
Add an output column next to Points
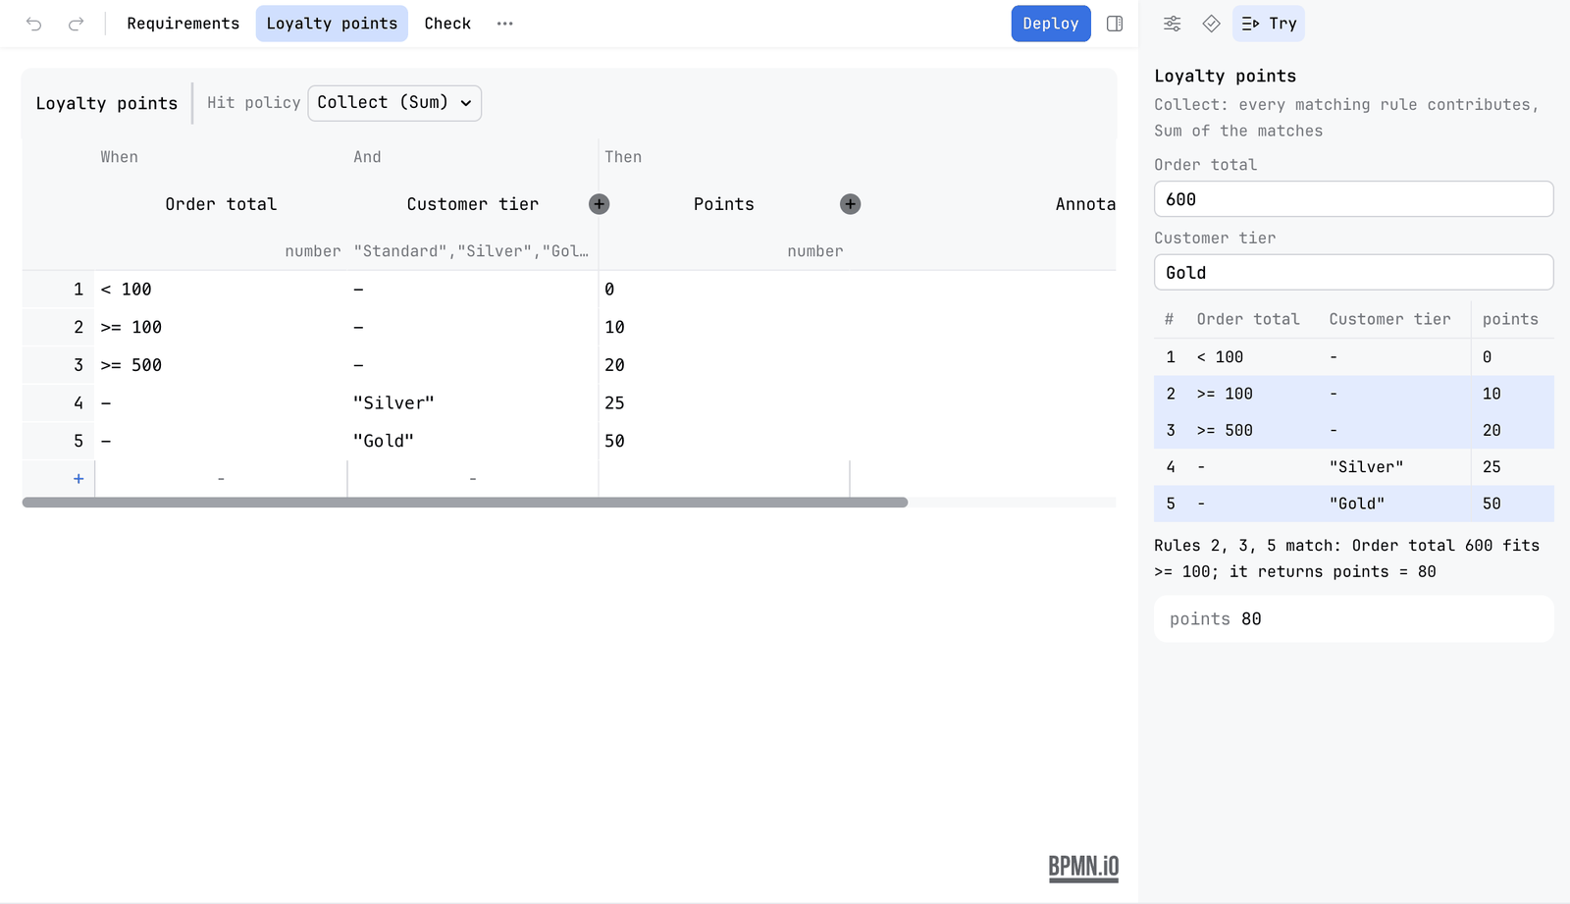(x=851, y=204)
